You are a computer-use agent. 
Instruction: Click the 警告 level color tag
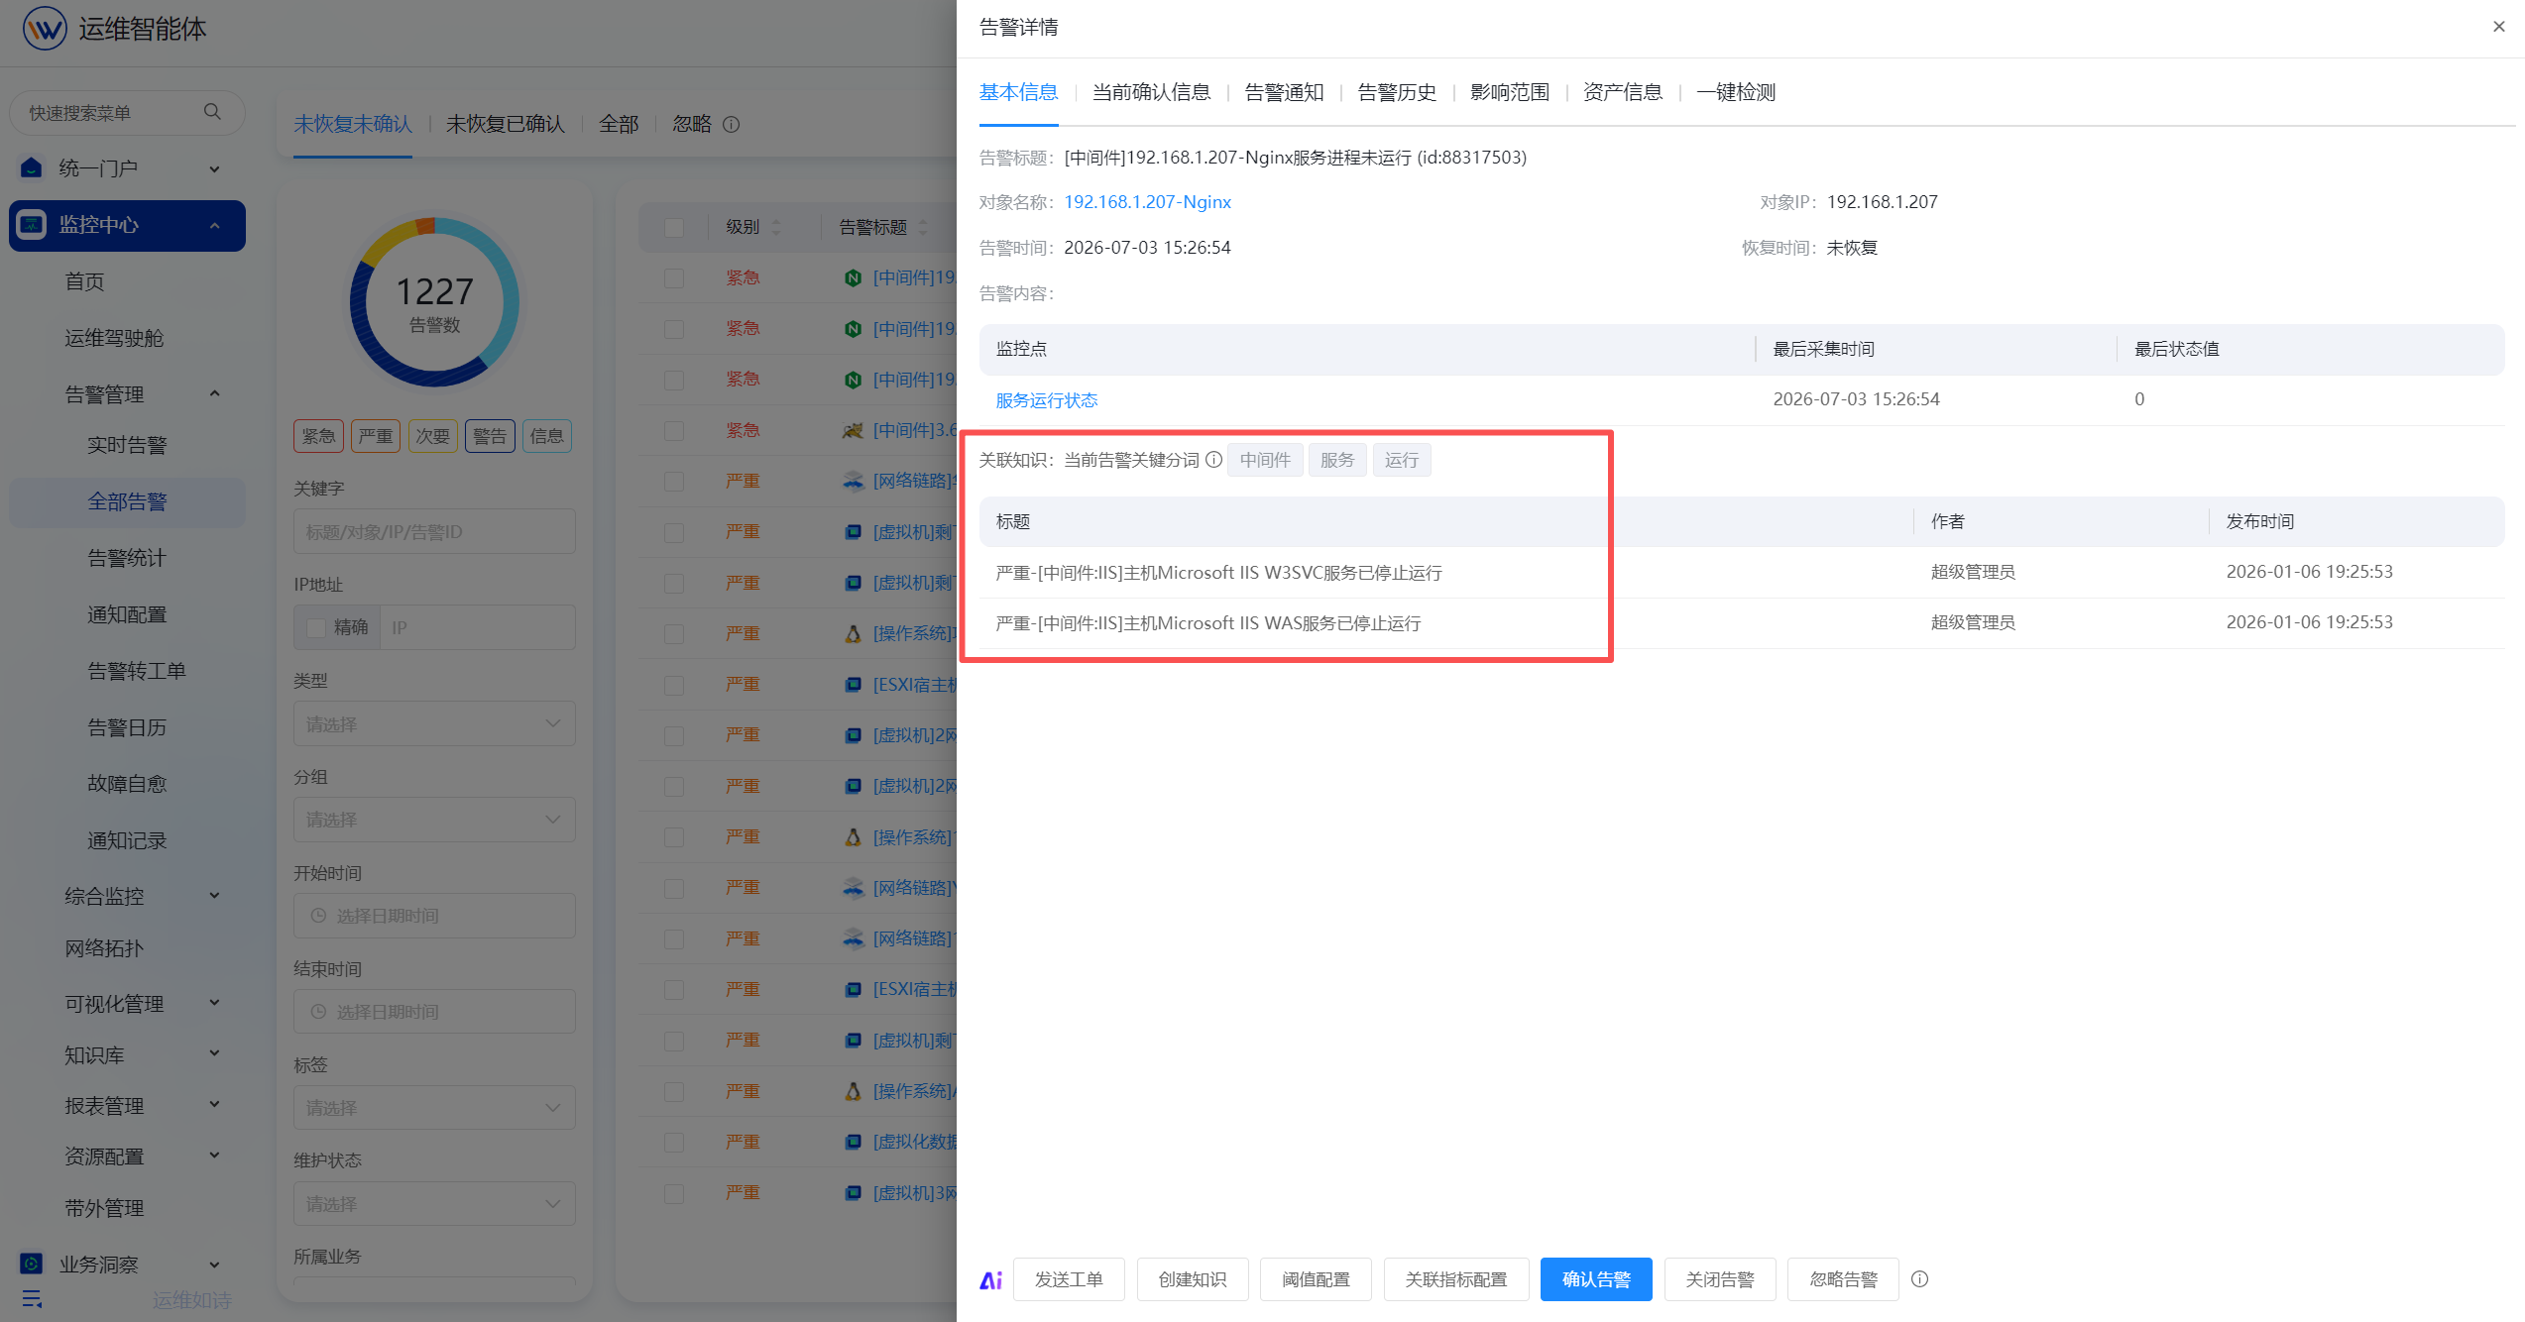point(490,436)
